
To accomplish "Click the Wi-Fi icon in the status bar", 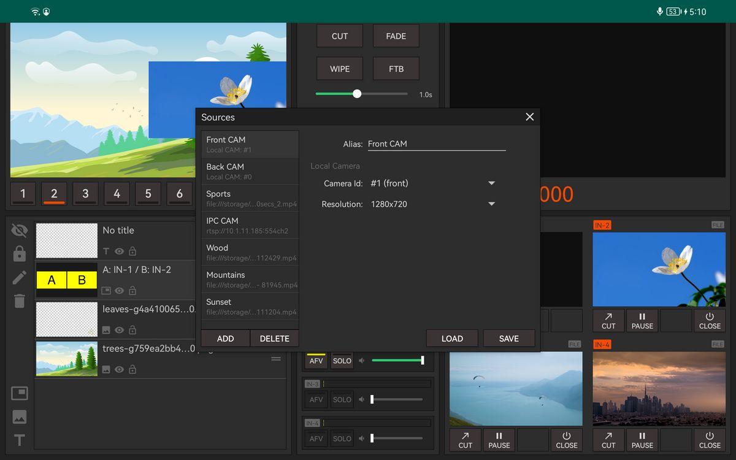I will pos(35,12).
